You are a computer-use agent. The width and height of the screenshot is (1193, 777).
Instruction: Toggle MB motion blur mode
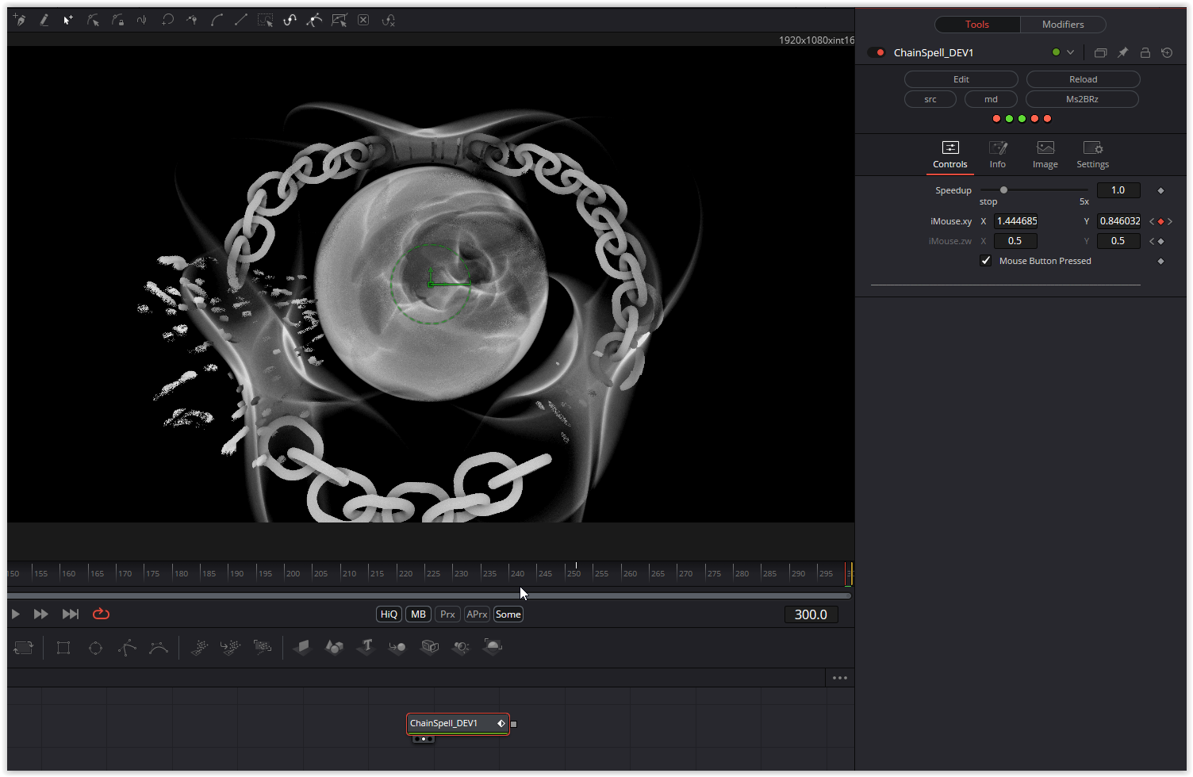pos(418,614)
